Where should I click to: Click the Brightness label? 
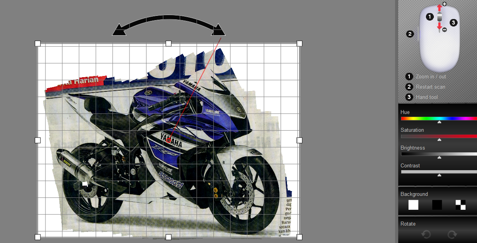(413, 148)
